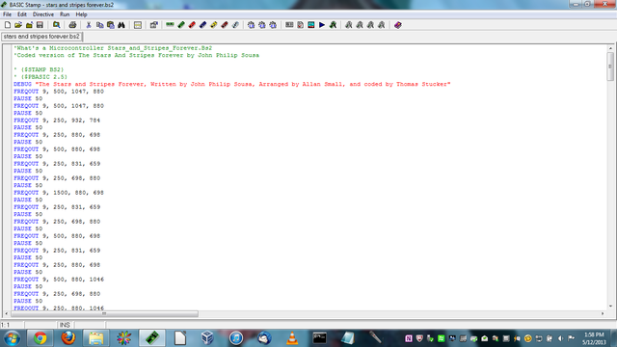
Task: Click the '{$PBASIC 2.5} directive line
Action: point(40,77)
